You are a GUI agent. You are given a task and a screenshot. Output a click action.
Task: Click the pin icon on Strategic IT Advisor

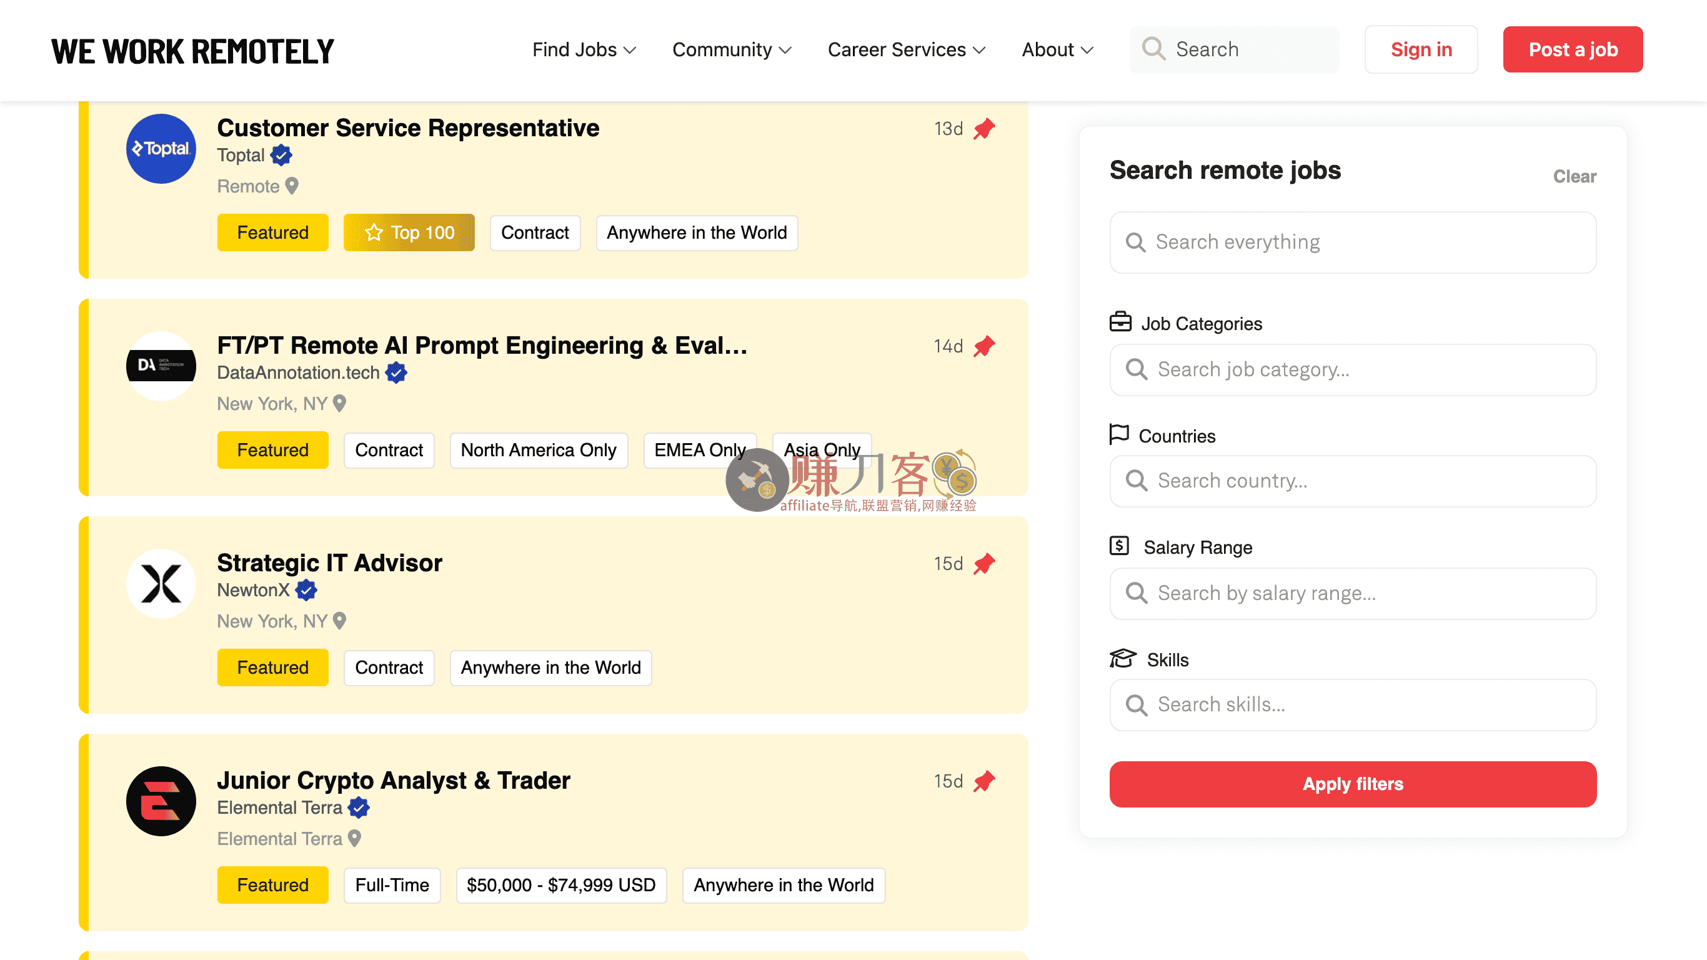[x=984, y=564]
